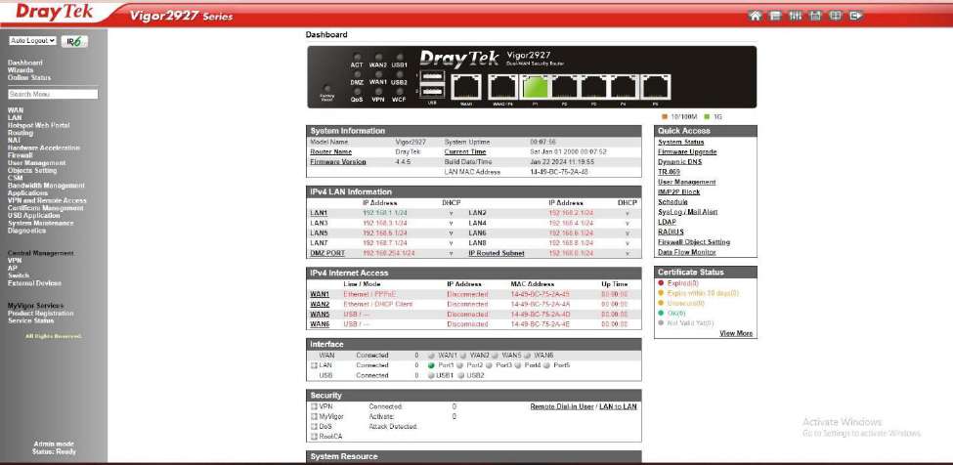Click the Factory Reset button on router image
The height and width of the screenshot is (465, 953).
[x=327, y=89]
